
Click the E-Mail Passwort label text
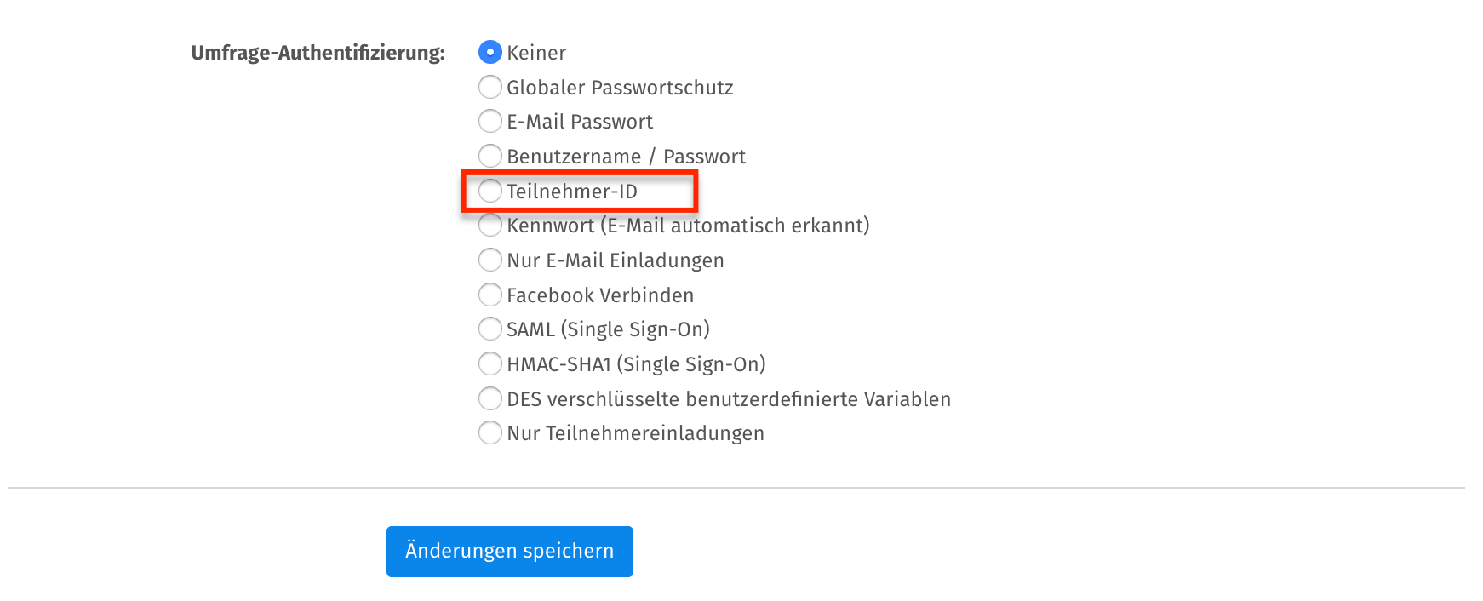pyautogui.click(x=580, y=121)
